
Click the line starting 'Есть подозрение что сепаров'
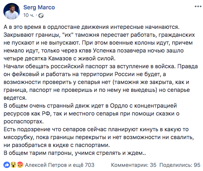pos(96,129)
